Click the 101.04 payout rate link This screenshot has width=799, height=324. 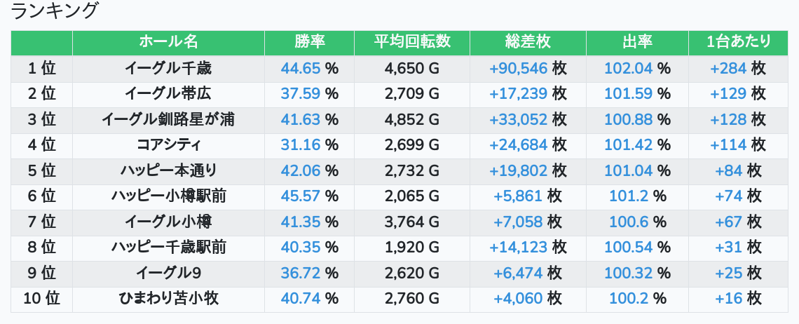tap(628, 170)
